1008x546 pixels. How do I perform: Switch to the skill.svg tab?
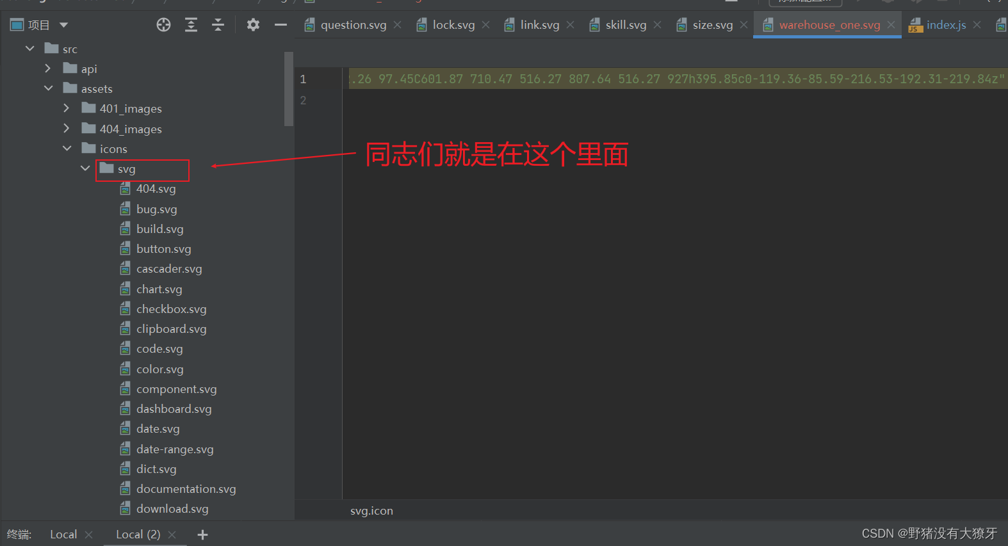626,25
